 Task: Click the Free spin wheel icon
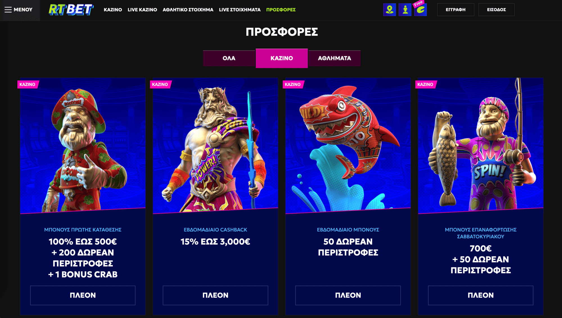420,10
